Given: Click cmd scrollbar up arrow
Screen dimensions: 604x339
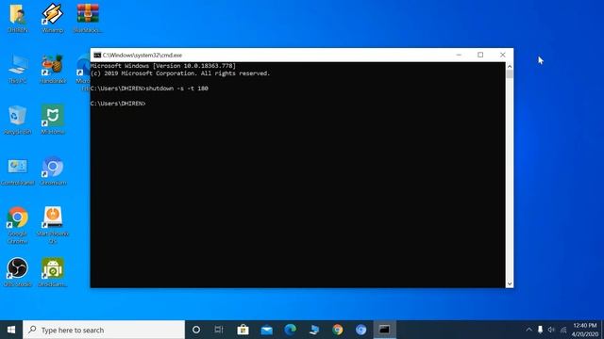Looking at the screenshot, I should point(510,66).
